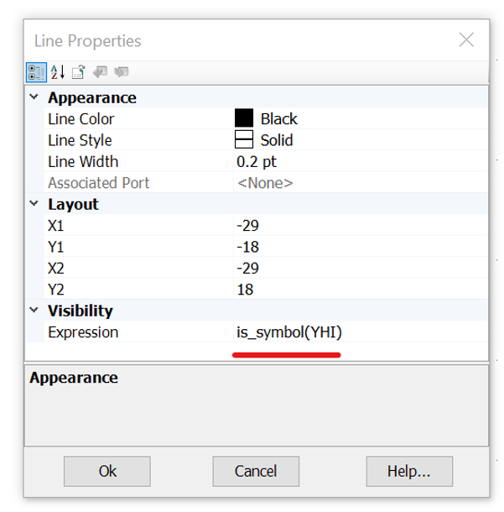Collapse the Layout category
Image resolution: width=504 pixels, height=512 pixels.
(34, 204)
